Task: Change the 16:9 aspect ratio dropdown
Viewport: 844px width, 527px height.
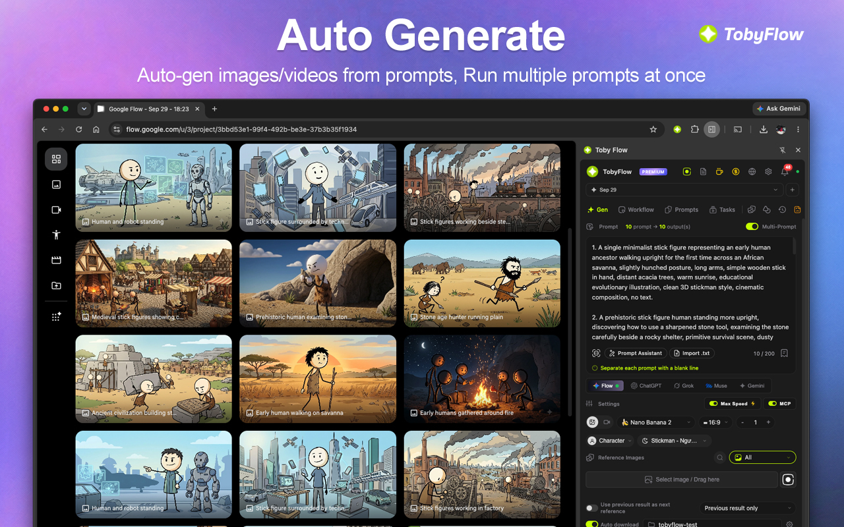Action: [x=716, y=422]
